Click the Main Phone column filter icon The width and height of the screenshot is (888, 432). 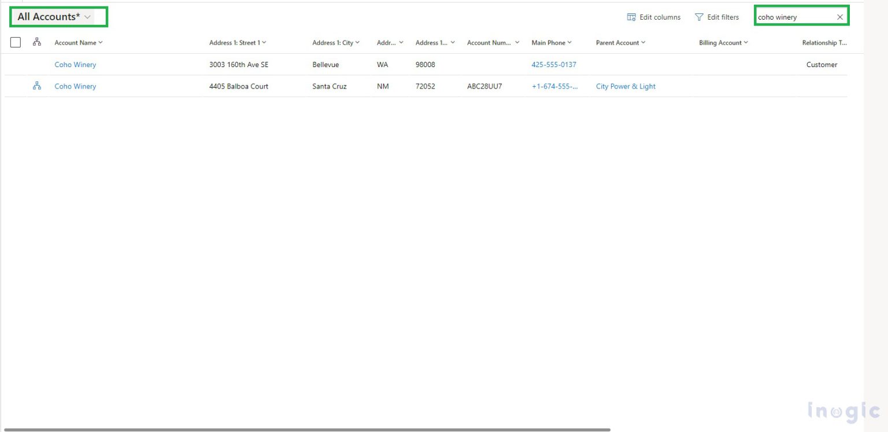point(569,42)
